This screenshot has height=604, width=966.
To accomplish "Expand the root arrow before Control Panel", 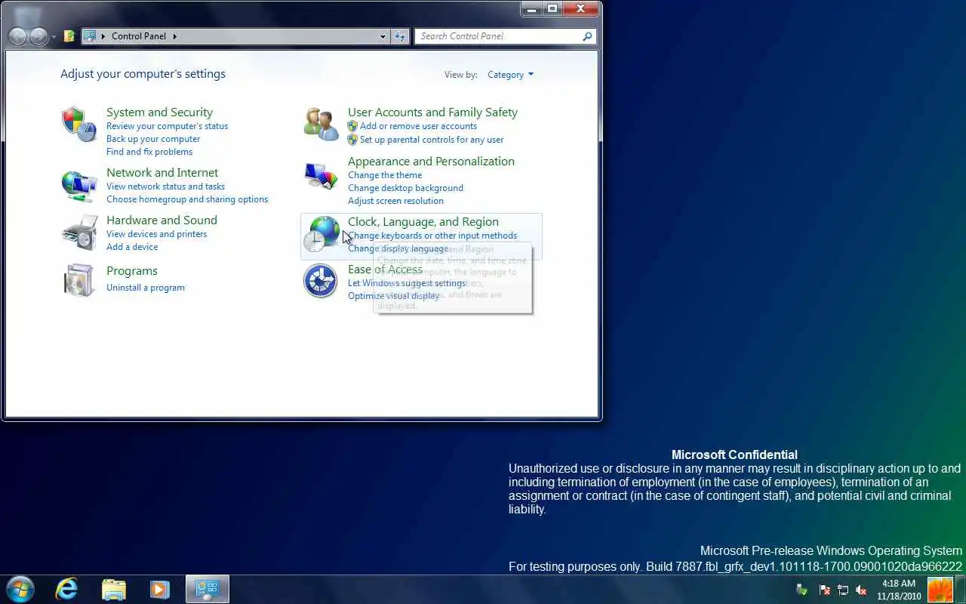I will (x=104, y=36).
